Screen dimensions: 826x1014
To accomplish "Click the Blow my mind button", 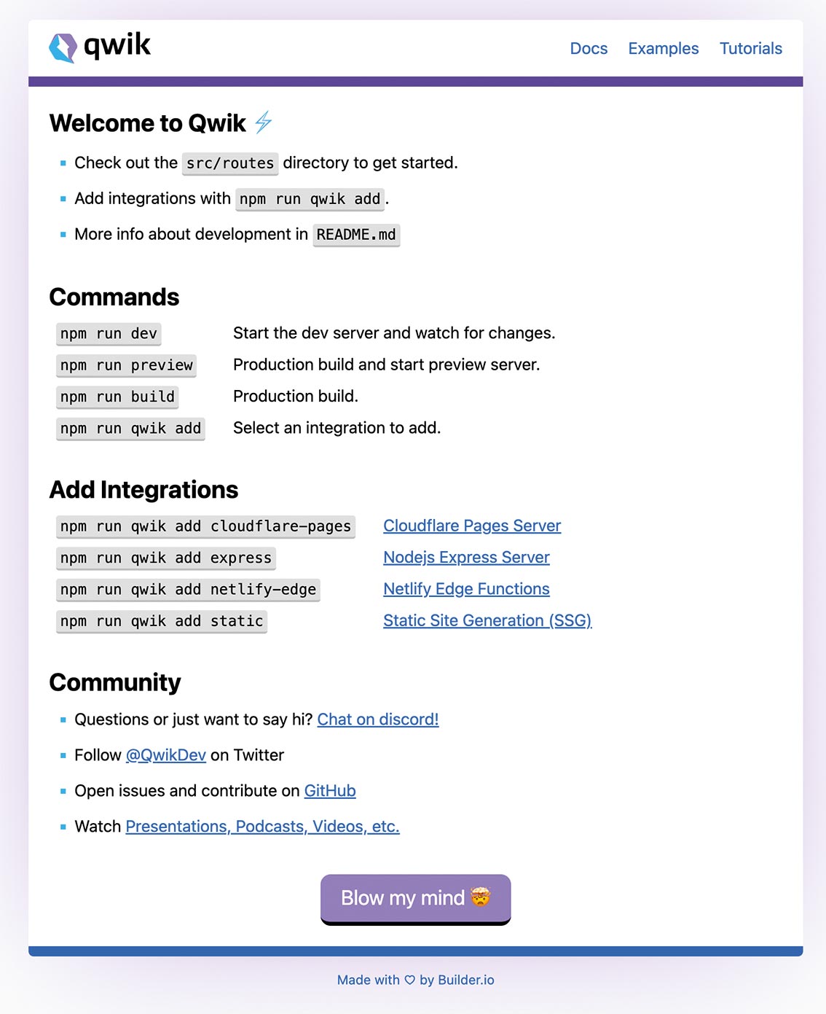I will pyautogui.click(x=416, y=898).
